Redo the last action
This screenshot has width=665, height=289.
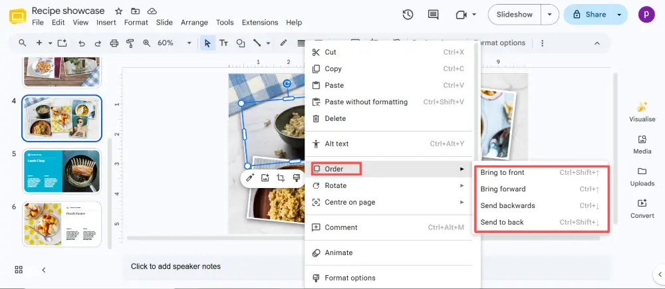coord(98,43)
